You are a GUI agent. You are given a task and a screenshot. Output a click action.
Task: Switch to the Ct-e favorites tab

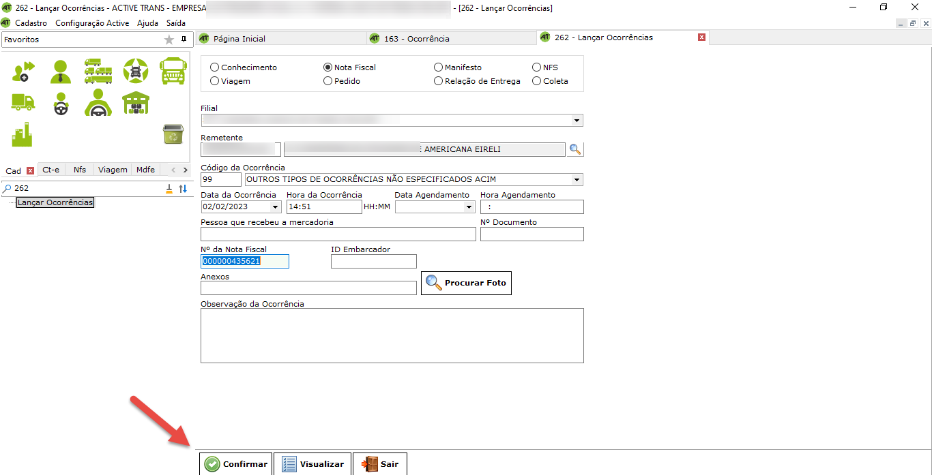50,170
